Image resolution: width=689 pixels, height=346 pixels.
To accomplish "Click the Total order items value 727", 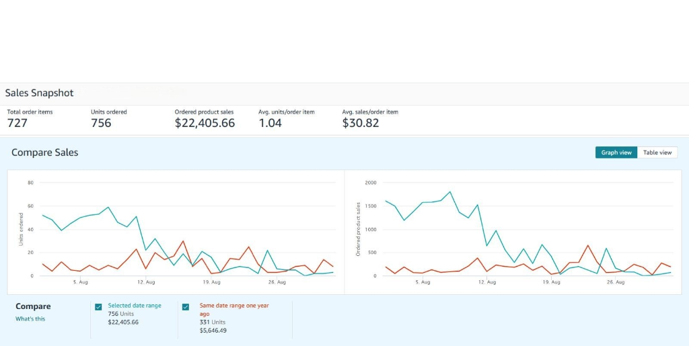I will click(17, 123).
